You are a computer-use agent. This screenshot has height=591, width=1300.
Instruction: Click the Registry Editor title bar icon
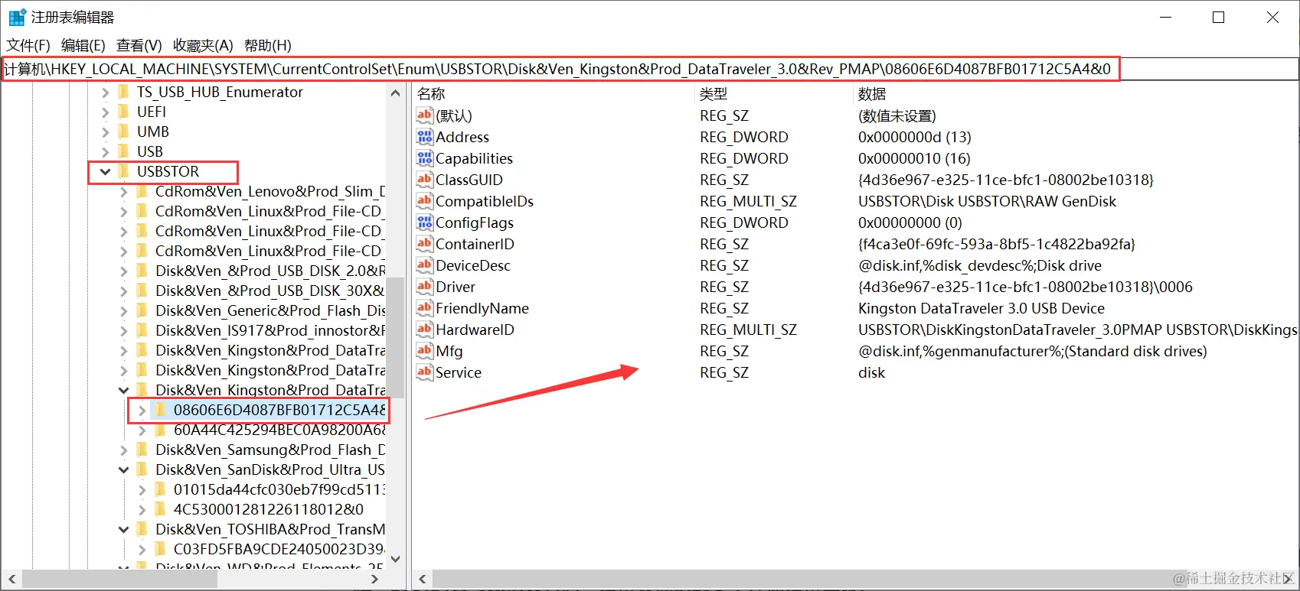click(x=17, y=17)
